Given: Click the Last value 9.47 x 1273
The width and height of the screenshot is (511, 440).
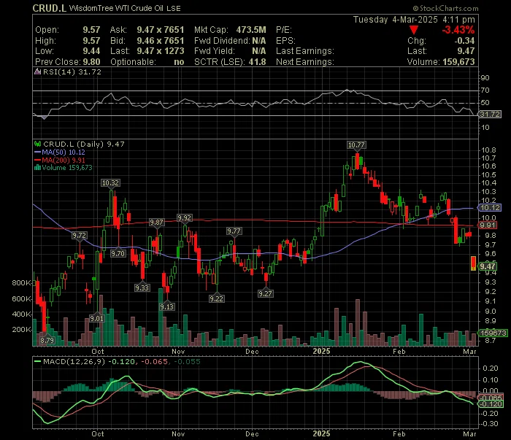Looking at the screenshot, I should [x=161, y=51].
